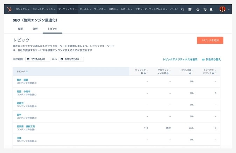Open the 結婚式 topic
Screen dimensions: 236x153
20,103
